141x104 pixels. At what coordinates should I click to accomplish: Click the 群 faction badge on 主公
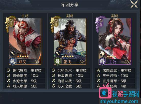pos(103,61)
